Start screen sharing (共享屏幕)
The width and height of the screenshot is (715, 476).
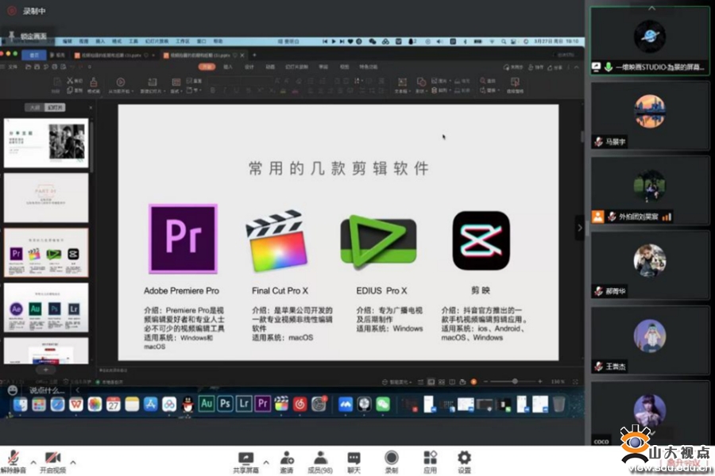245,463
